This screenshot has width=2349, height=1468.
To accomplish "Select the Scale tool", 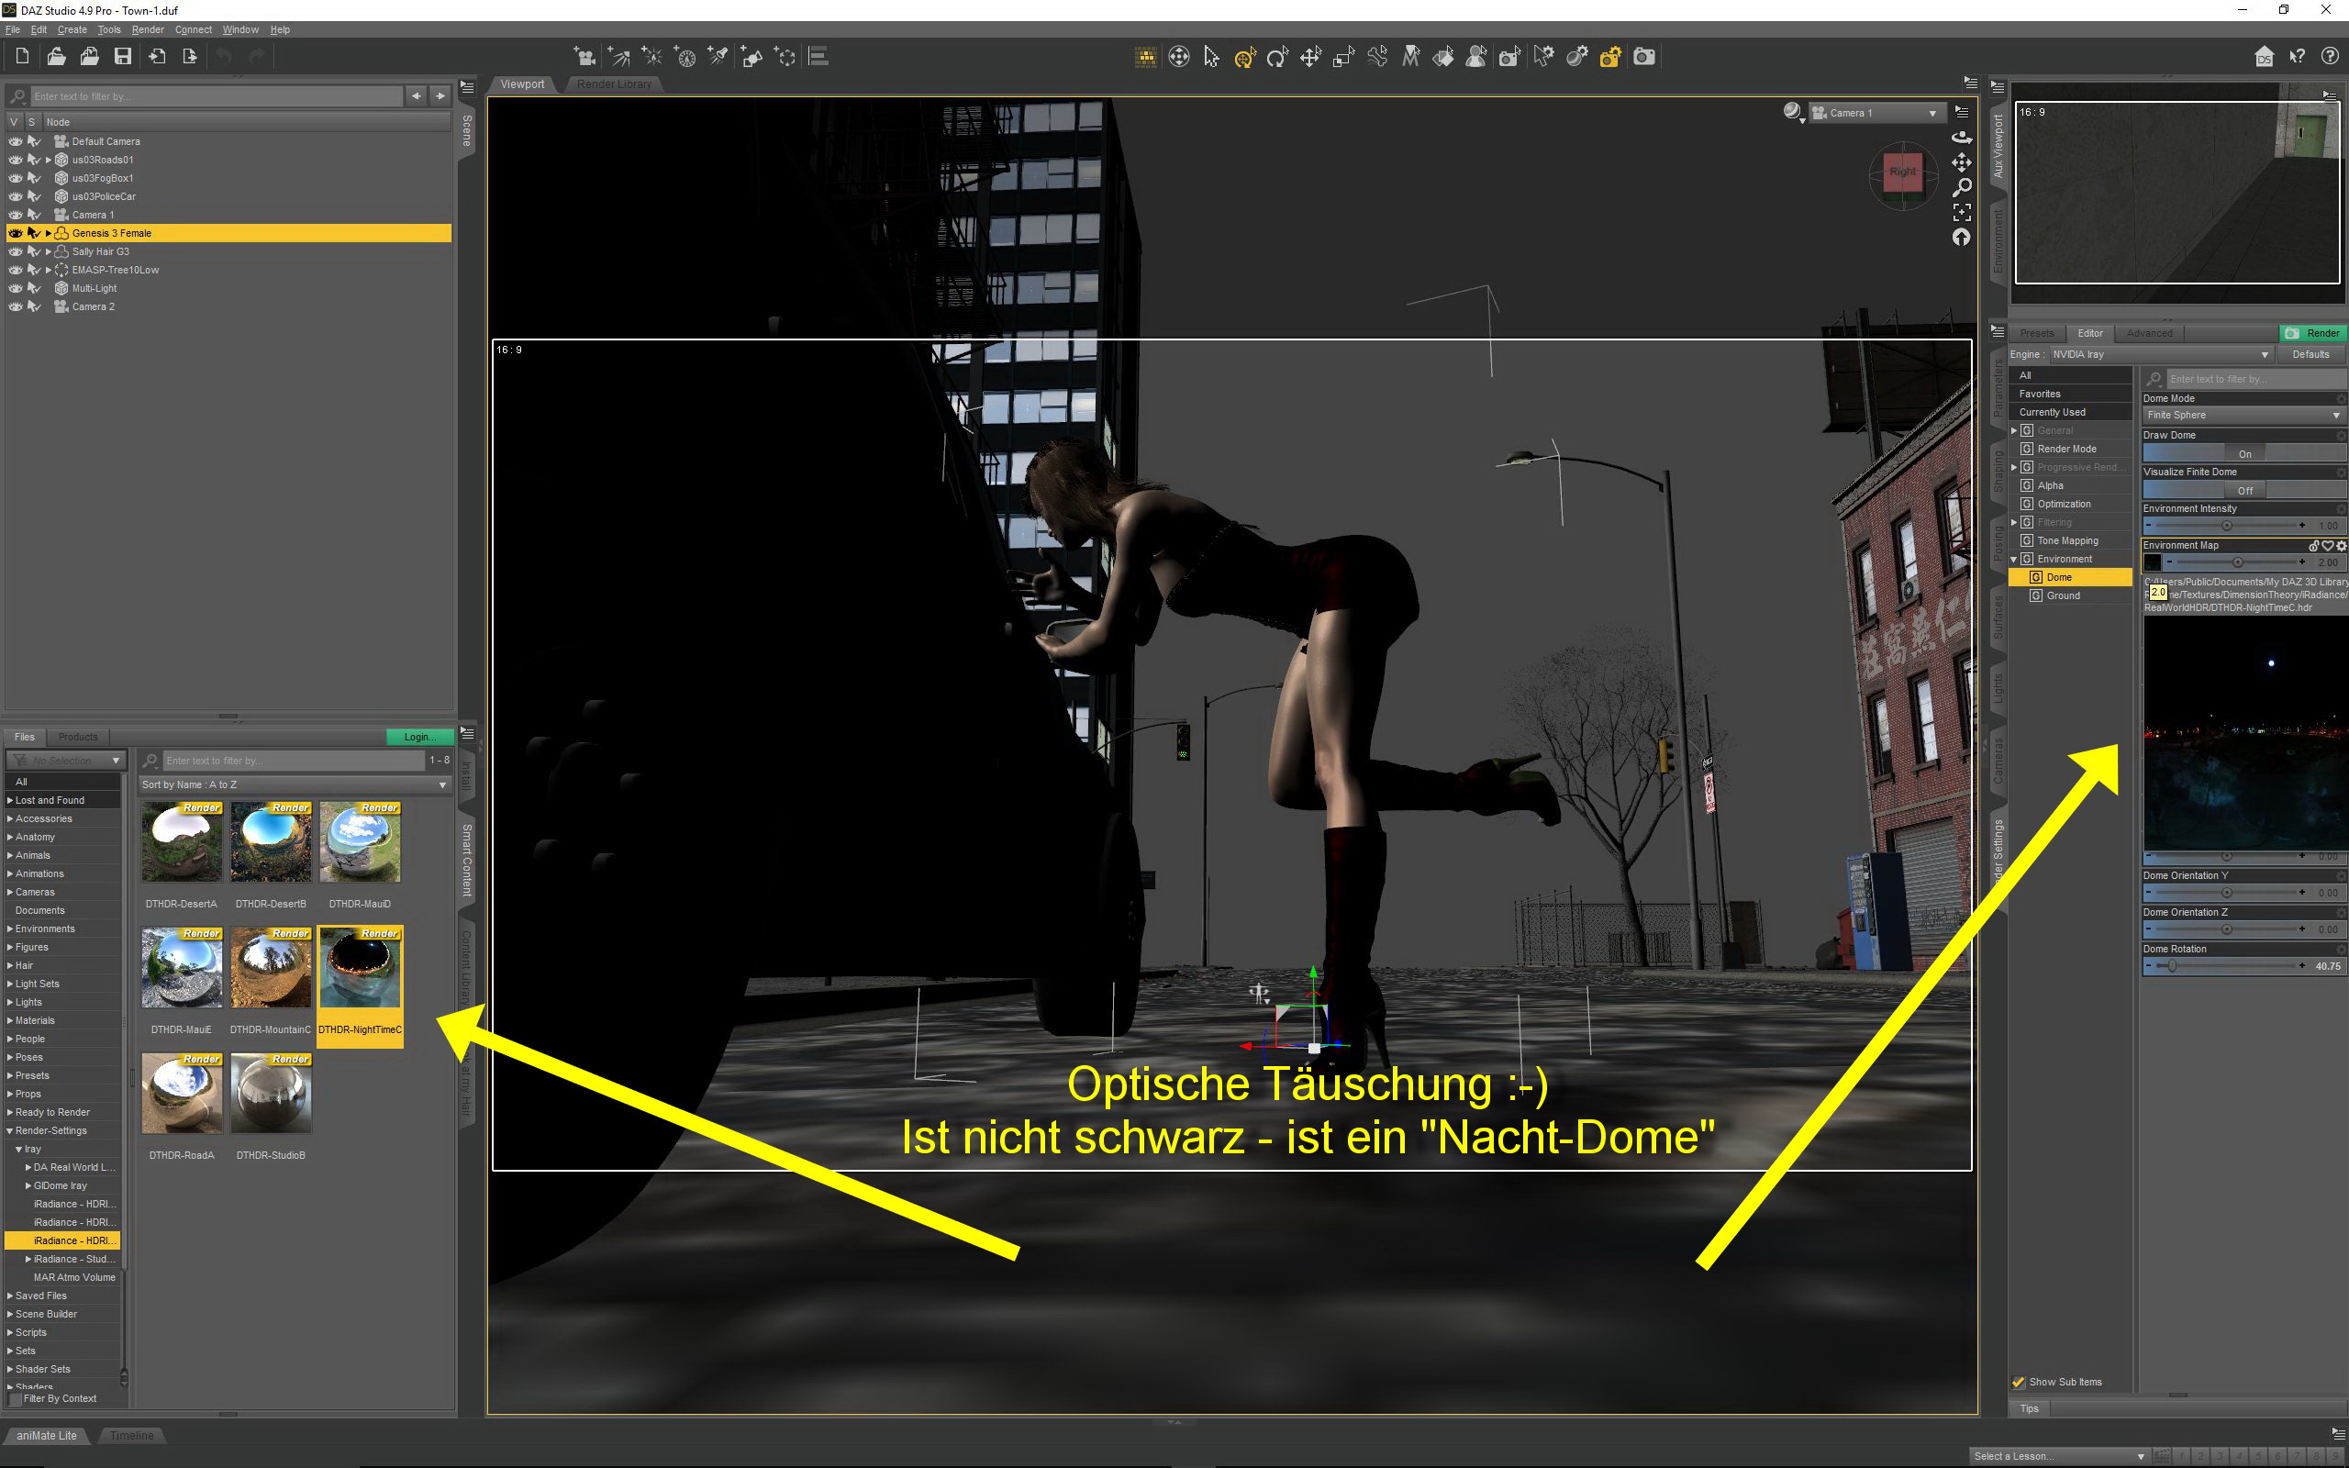I will pyautogui.click(x=1343, y=57).
